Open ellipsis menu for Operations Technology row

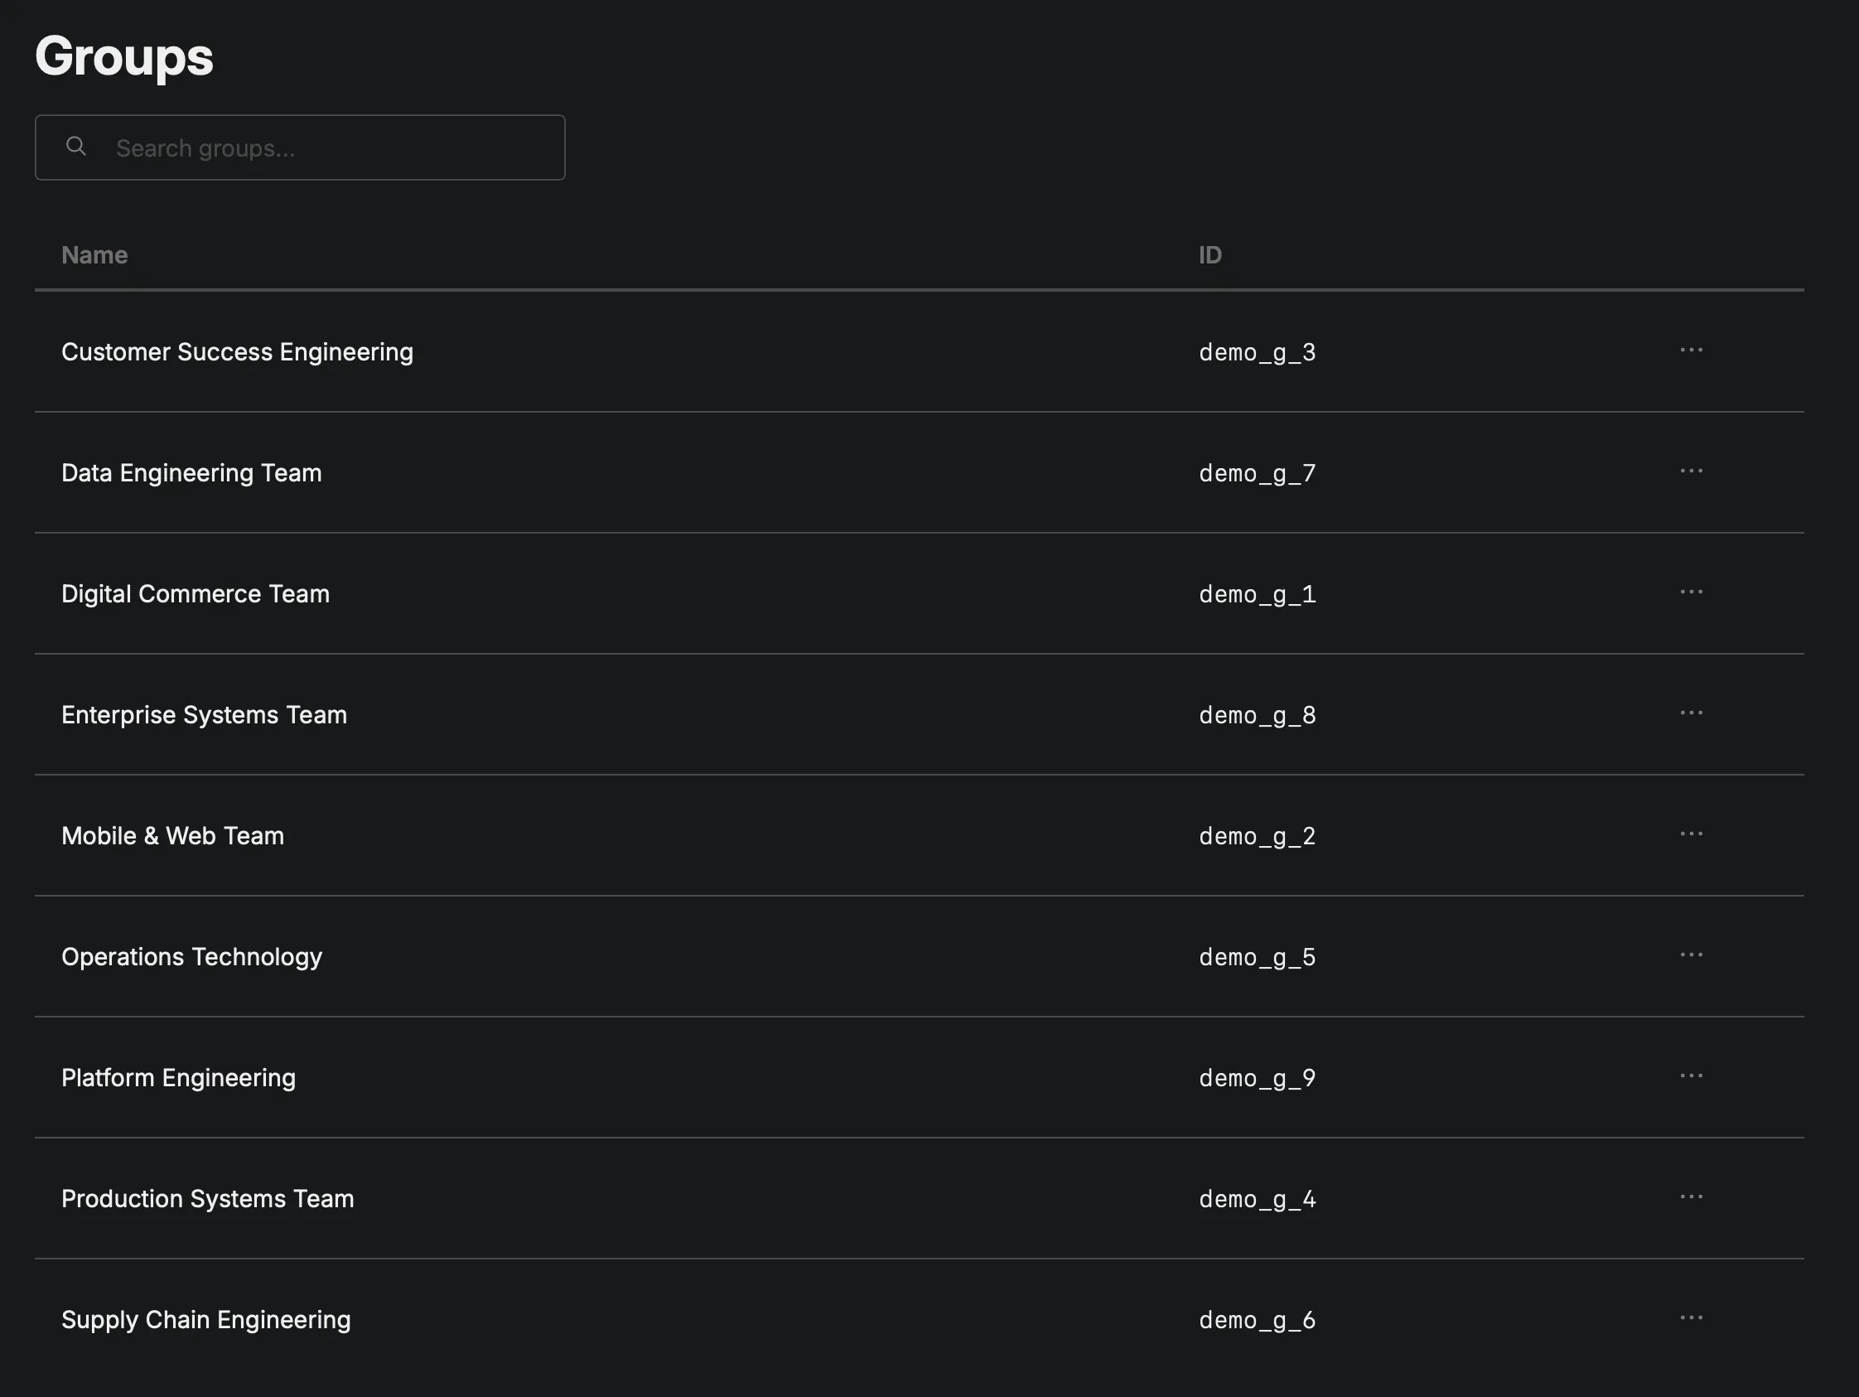pos(1691,955)
